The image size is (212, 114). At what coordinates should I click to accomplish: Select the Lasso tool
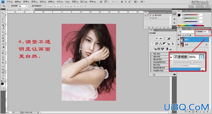[3, 19]
